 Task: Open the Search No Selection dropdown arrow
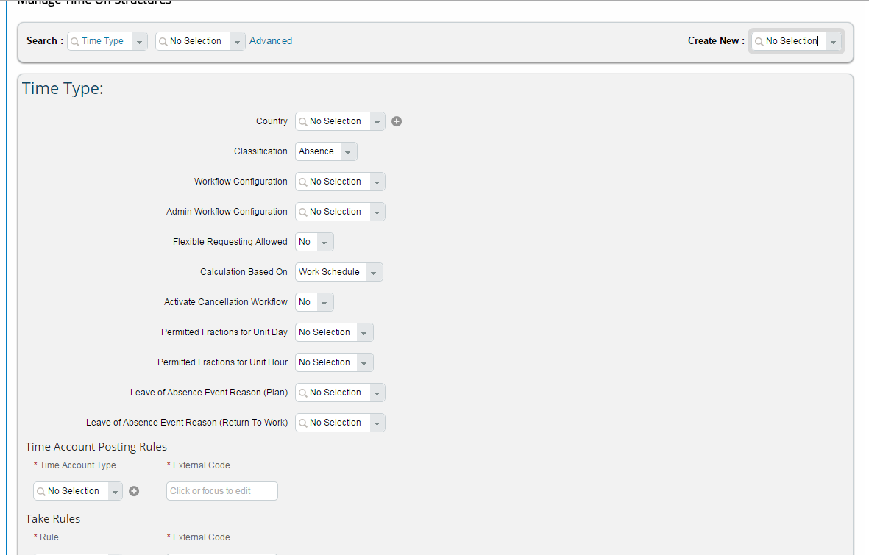pyautogui.click(x=238, y=42)
